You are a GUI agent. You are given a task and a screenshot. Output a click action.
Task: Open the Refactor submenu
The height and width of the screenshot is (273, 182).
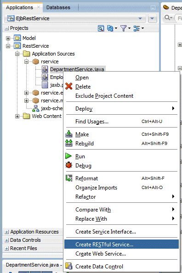tap(122, 197)
